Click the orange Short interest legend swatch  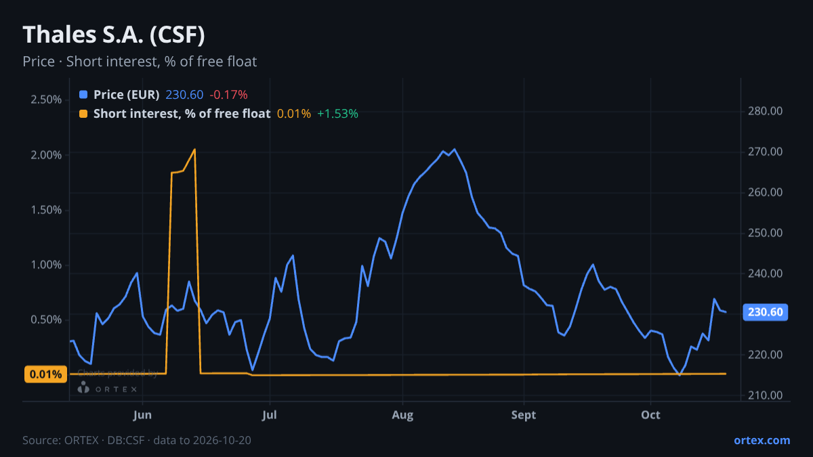pyautogui.click(x=83, y=114)
